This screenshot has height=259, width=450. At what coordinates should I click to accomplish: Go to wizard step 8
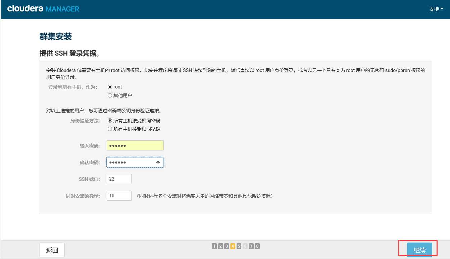(x=257, y=246)
